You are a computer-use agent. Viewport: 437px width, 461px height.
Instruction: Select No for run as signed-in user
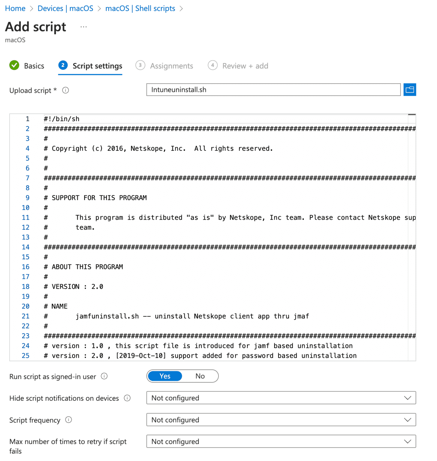point(200,376)
